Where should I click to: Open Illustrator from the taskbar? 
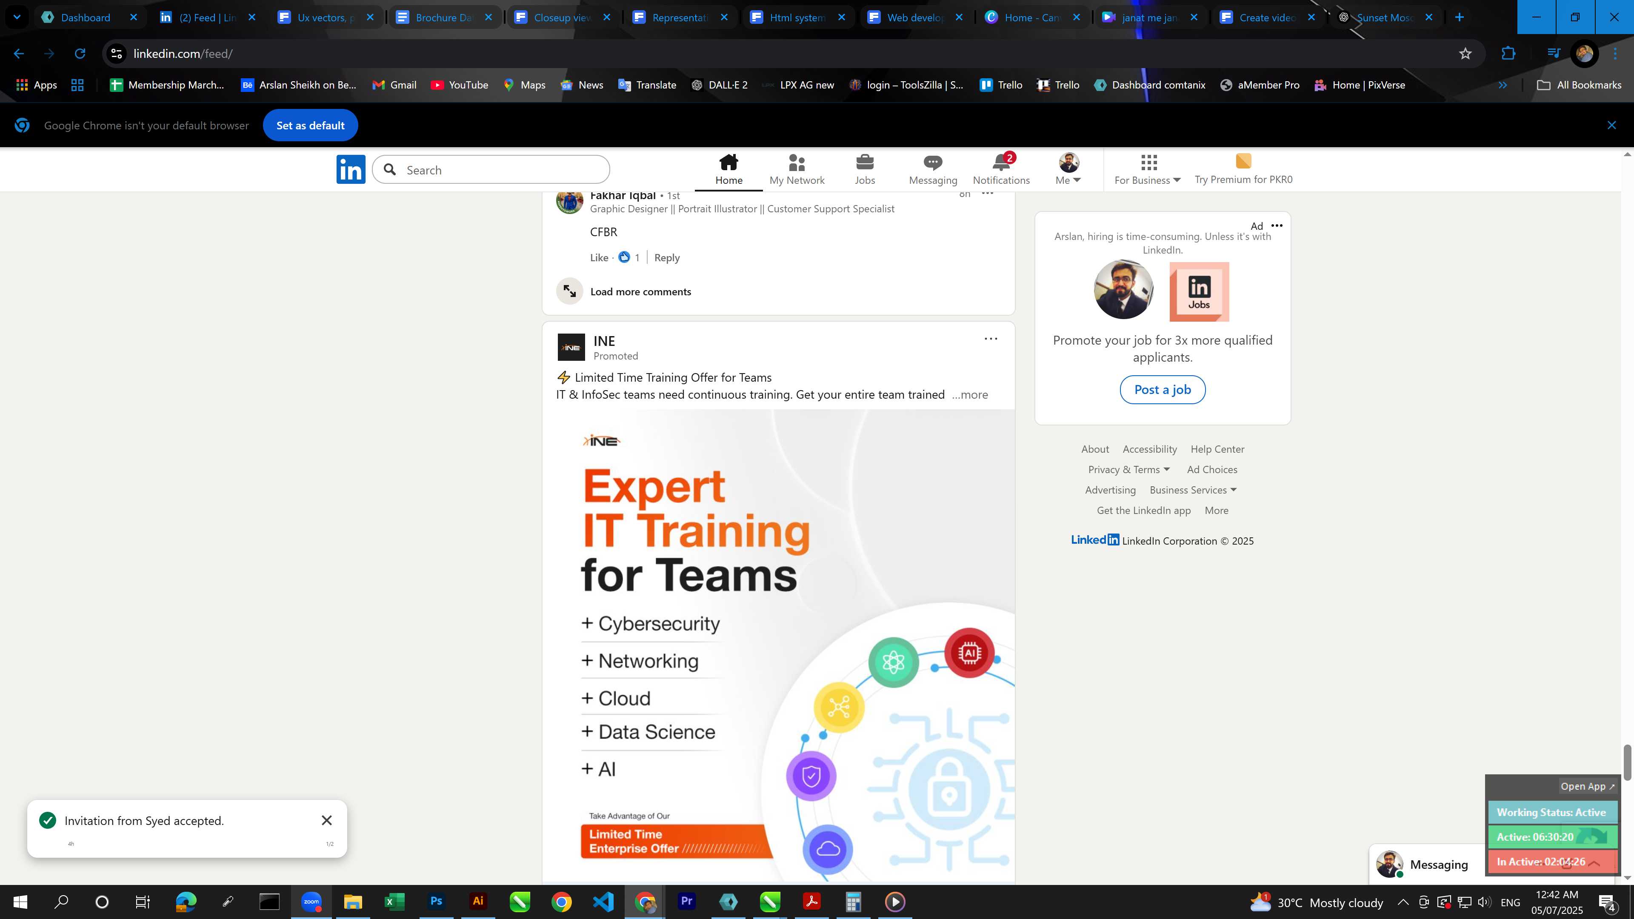tap(478, 901)
